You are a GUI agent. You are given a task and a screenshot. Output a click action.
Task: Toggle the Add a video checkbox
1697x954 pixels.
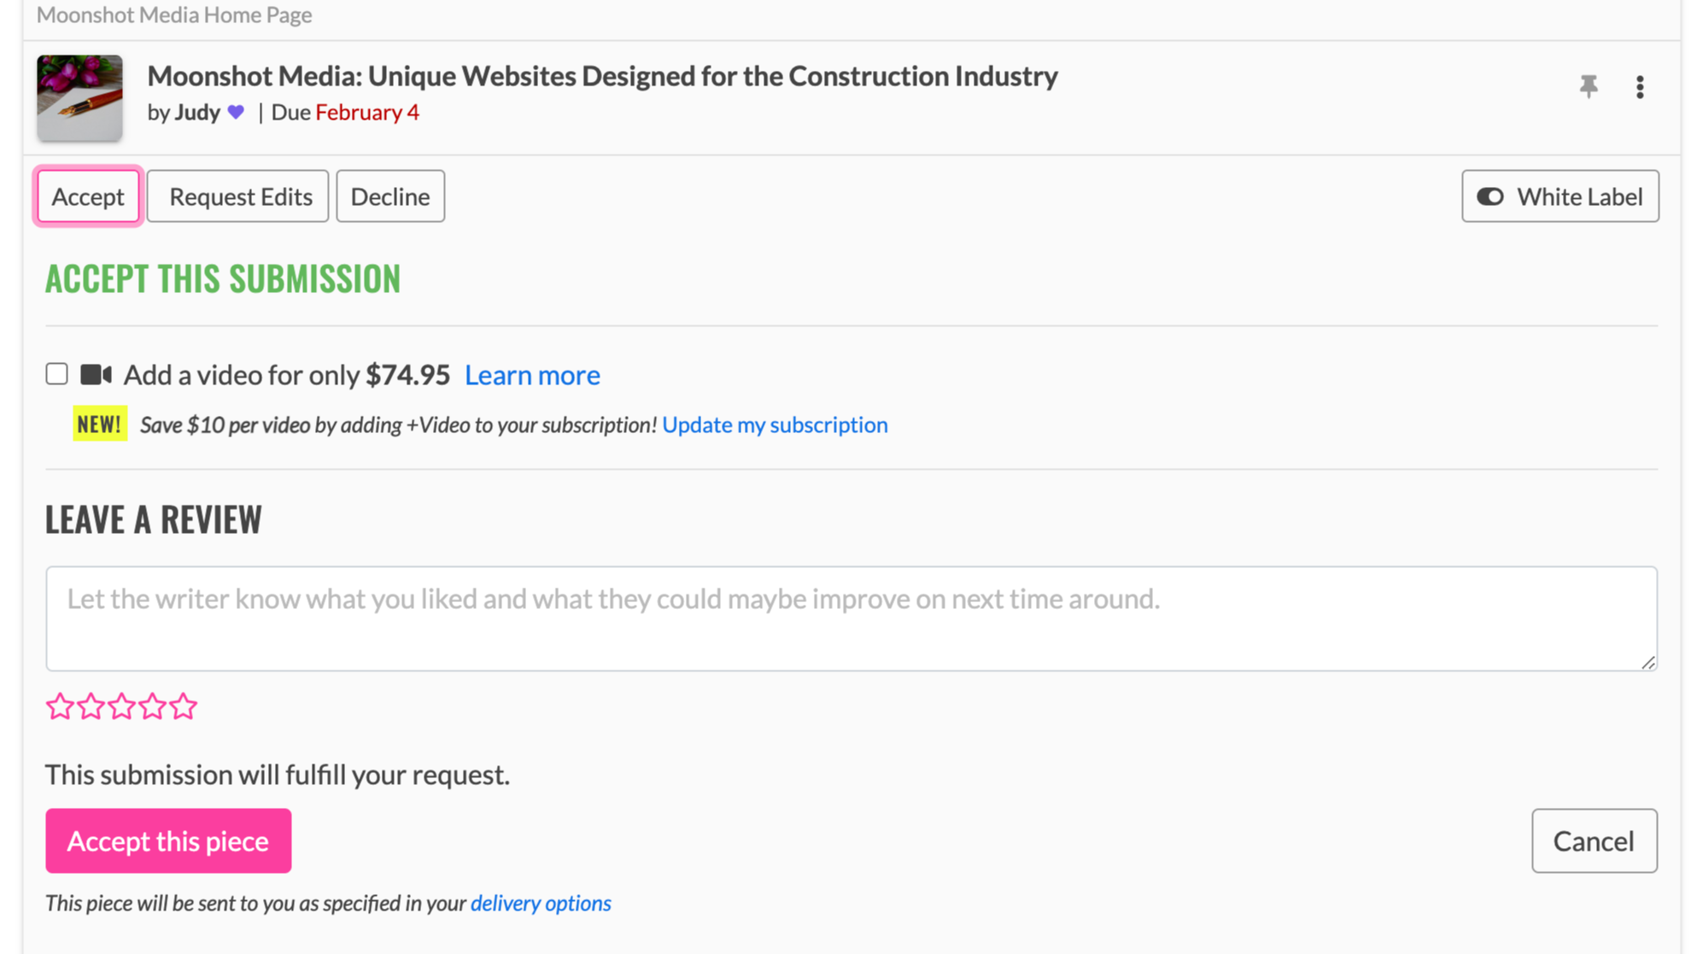click(56, 373)
